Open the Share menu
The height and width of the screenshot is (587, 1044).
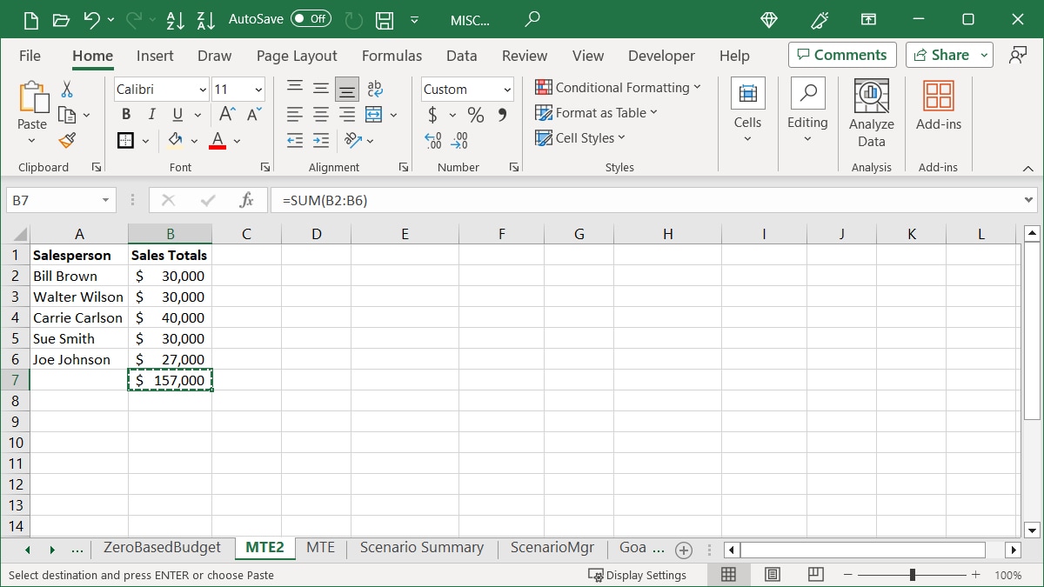click(x=947, y=54)
